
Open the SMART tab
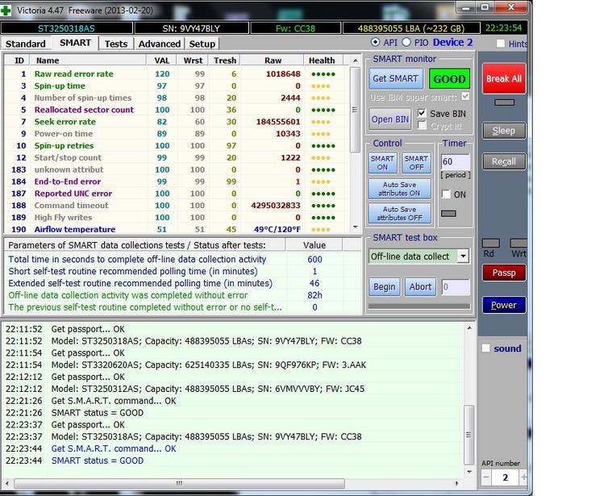pyautogui.click(x=75, y=43)
